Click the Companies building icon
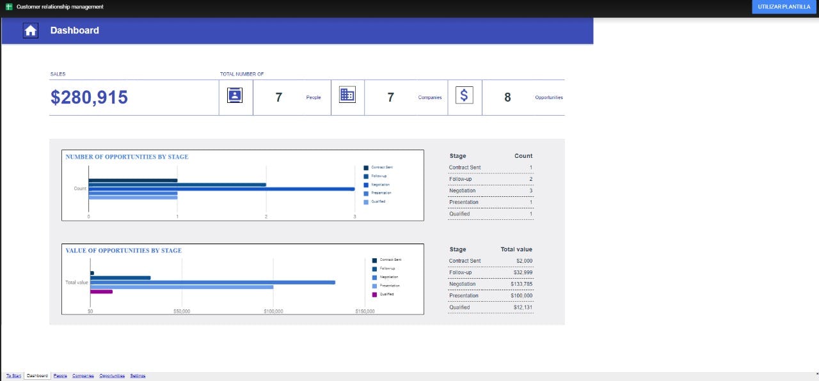 click(347, 95)
